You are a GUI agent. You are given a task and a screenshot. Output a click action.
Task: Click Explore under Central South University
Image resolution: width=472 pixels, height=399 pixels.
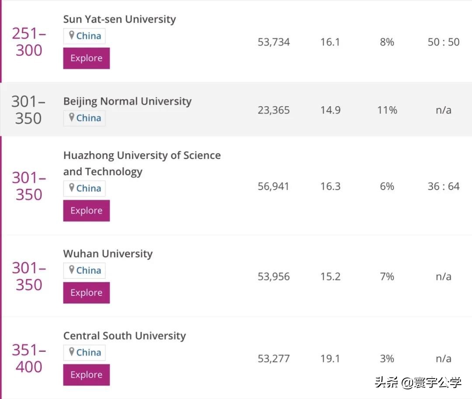[x=86, y=375]
